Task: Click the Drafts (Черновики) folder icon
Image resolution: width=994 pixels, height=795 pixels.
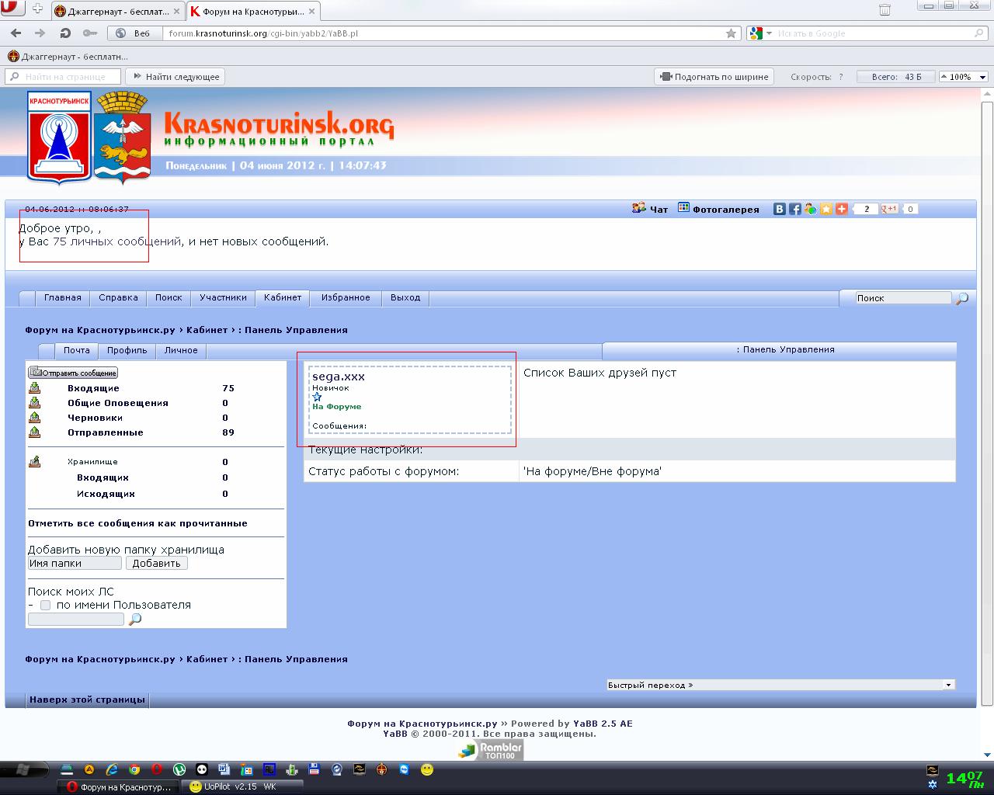Action: (35, 418)
